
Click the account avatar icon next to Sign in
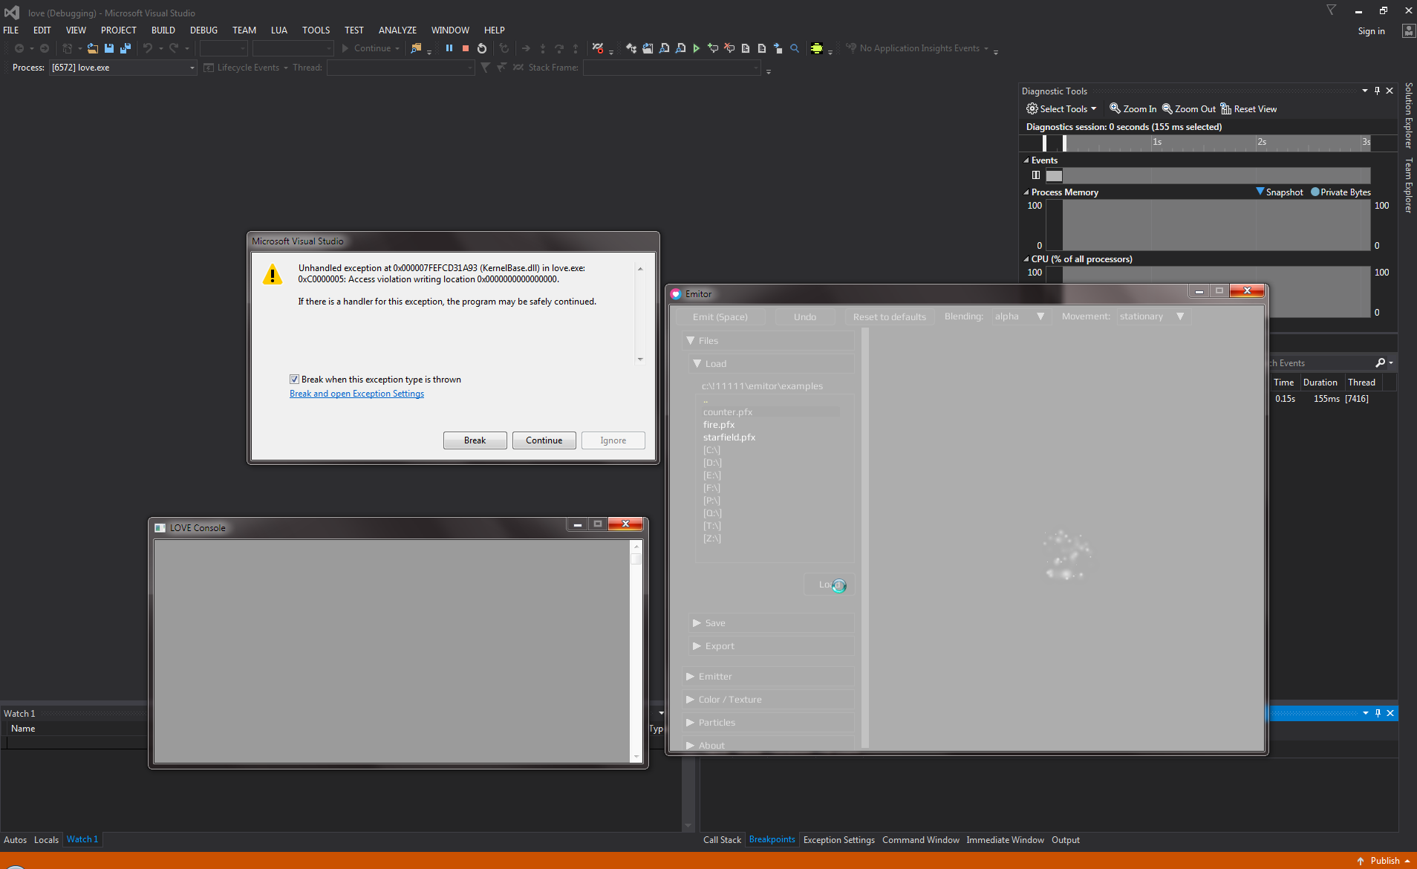(1408, 30)
